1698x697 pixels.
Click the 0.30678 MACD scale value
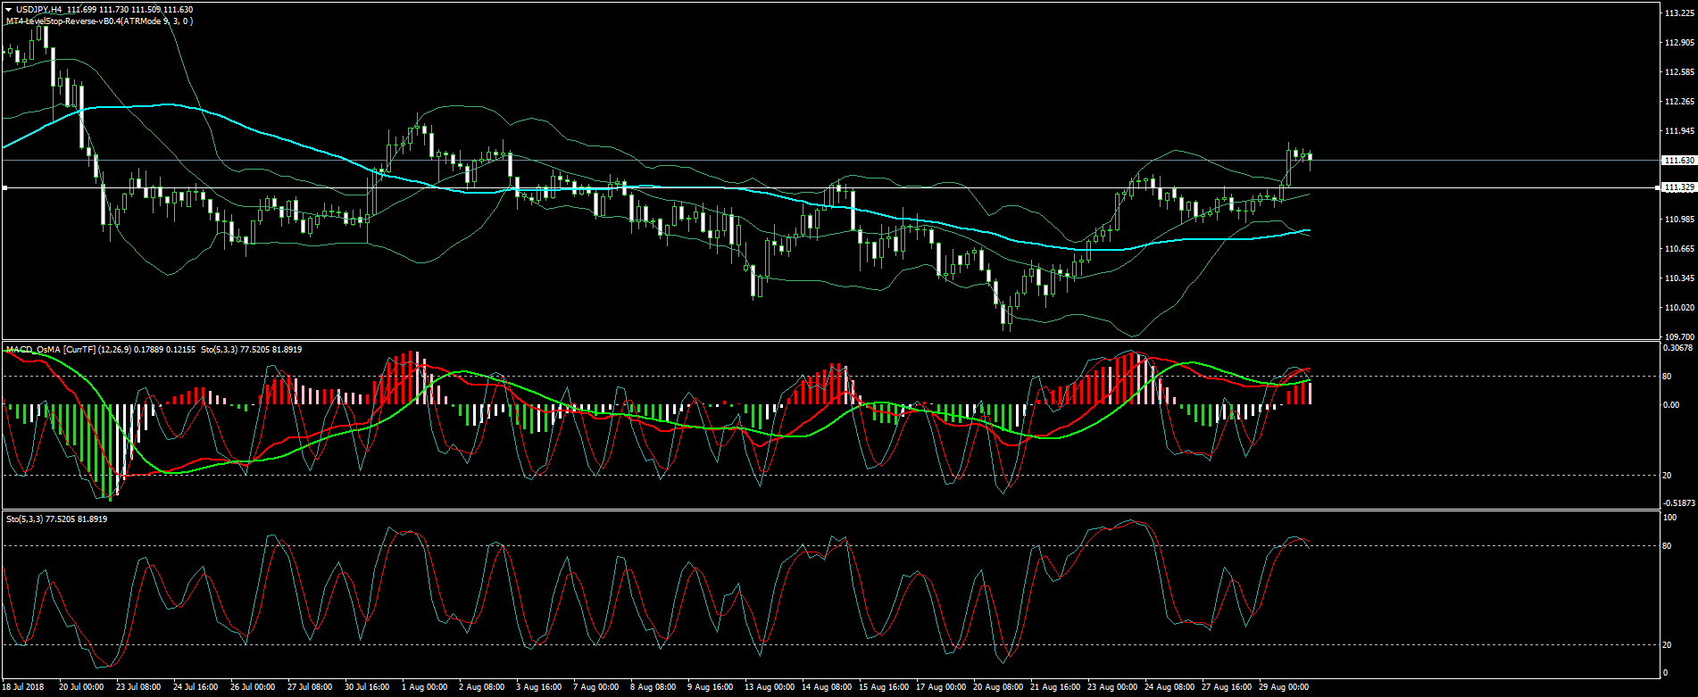(1679, 348)
